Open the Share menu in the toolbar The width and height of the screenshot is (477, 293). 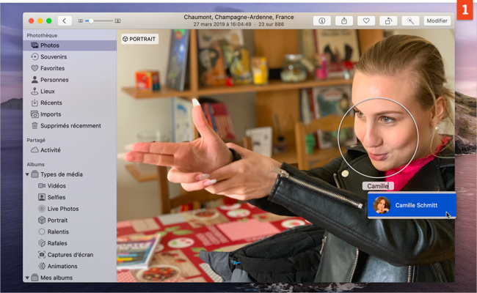343,21
